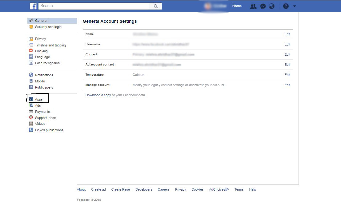Select Apps in settings sidebar
Viewport: 341px width, 202px height.
tap(39, 99)
